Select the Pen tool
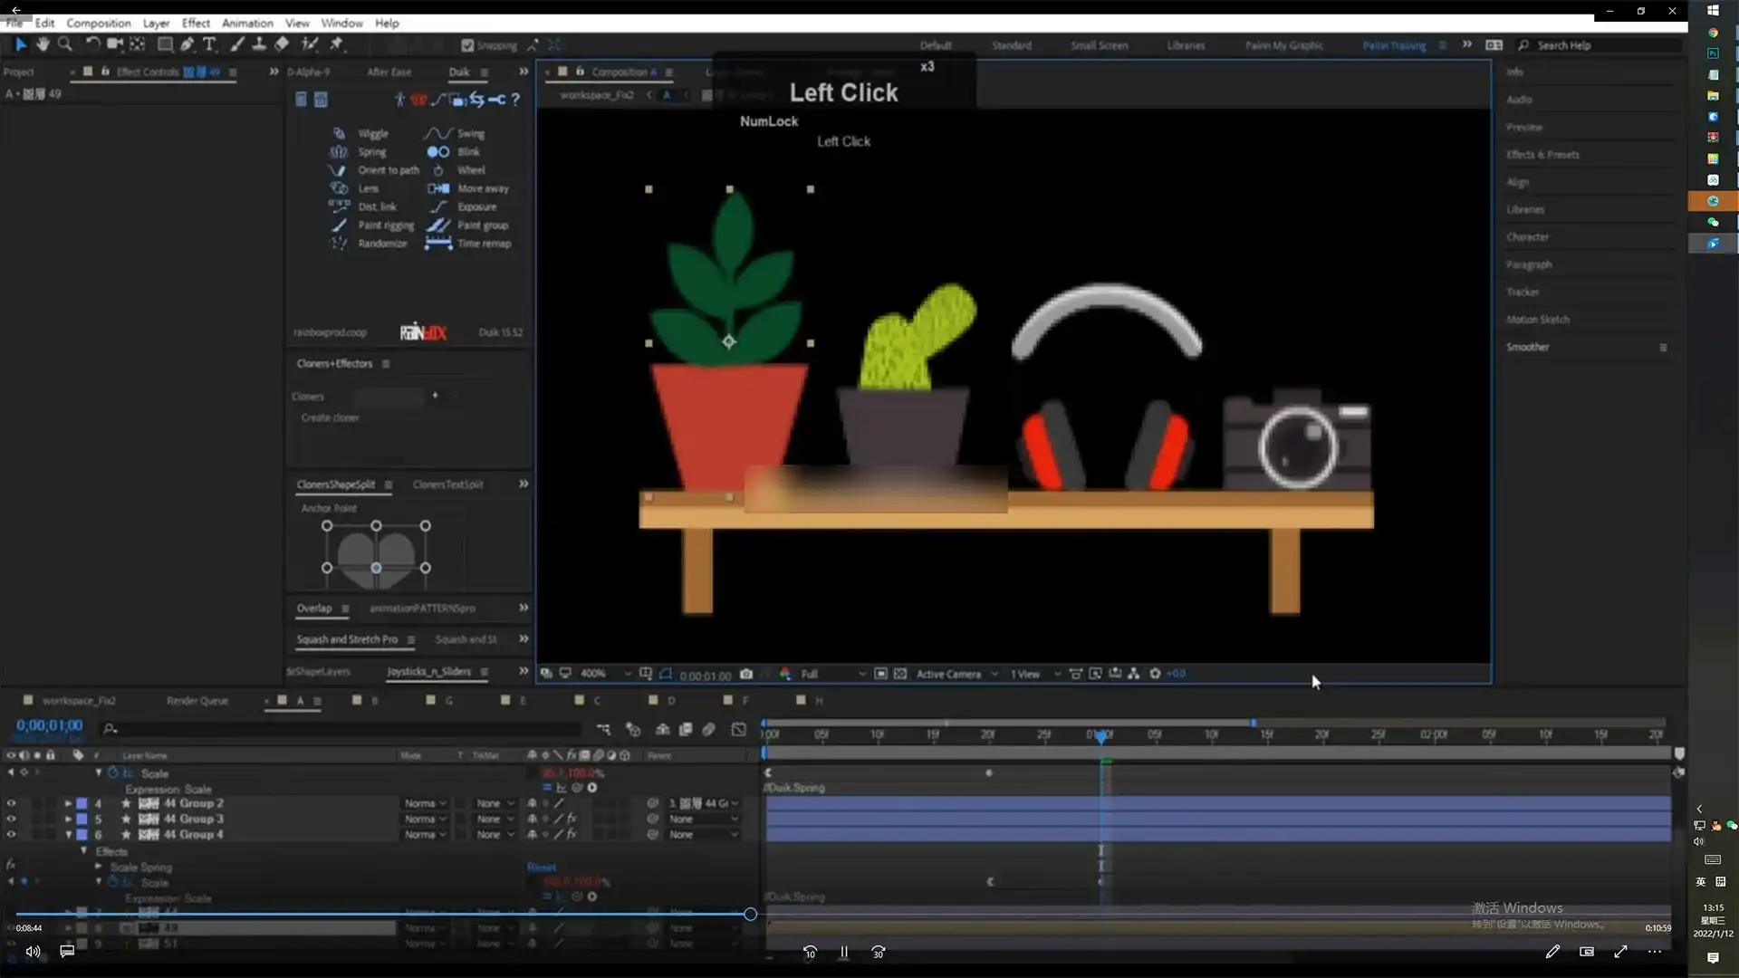 187,43
